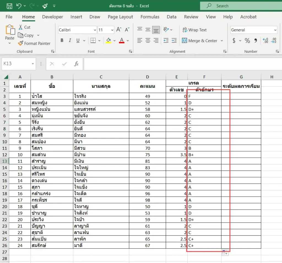Apply Accounting dollar format
The image size is (282, 263).
[x=234, y=40]
